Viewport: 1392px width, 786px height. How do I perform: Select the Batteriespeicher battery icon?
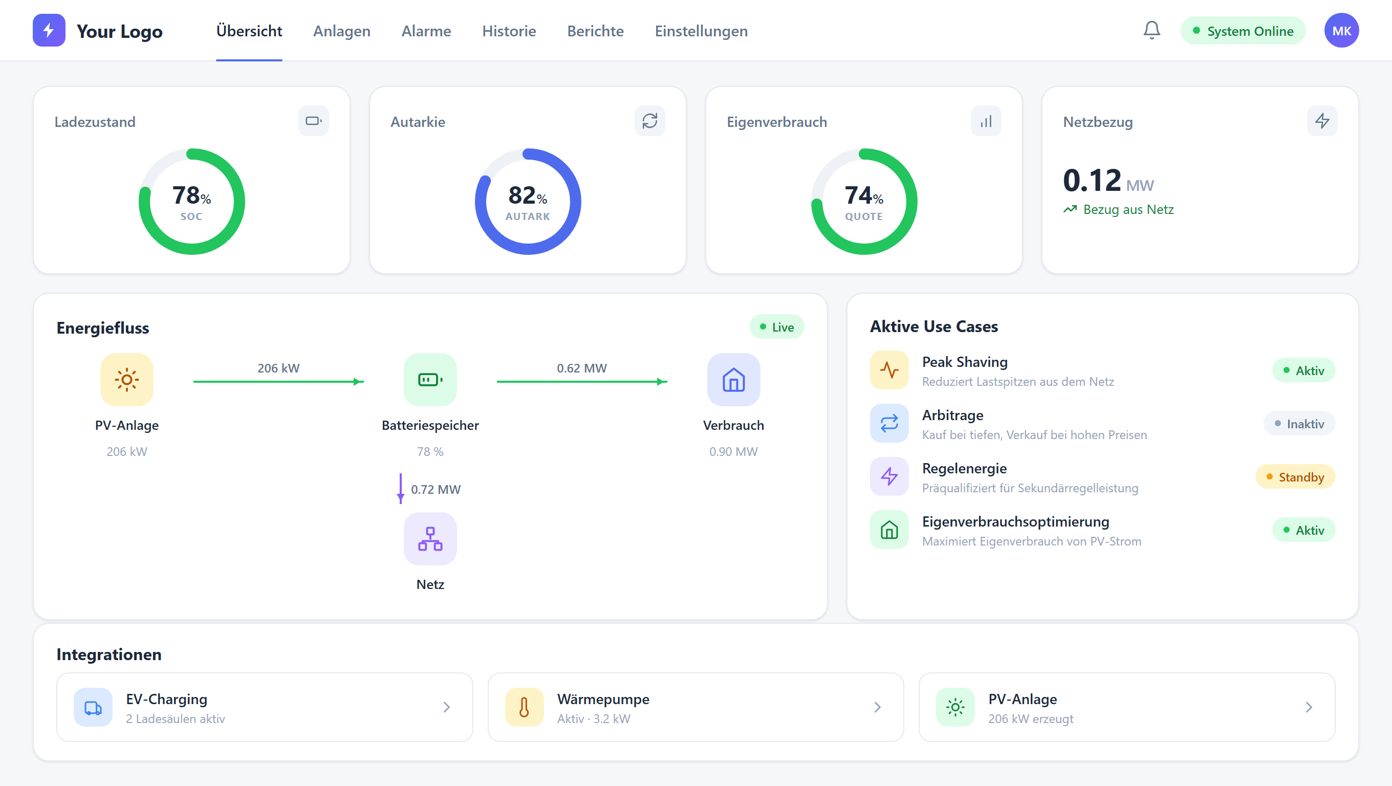[x=430, y=380]
